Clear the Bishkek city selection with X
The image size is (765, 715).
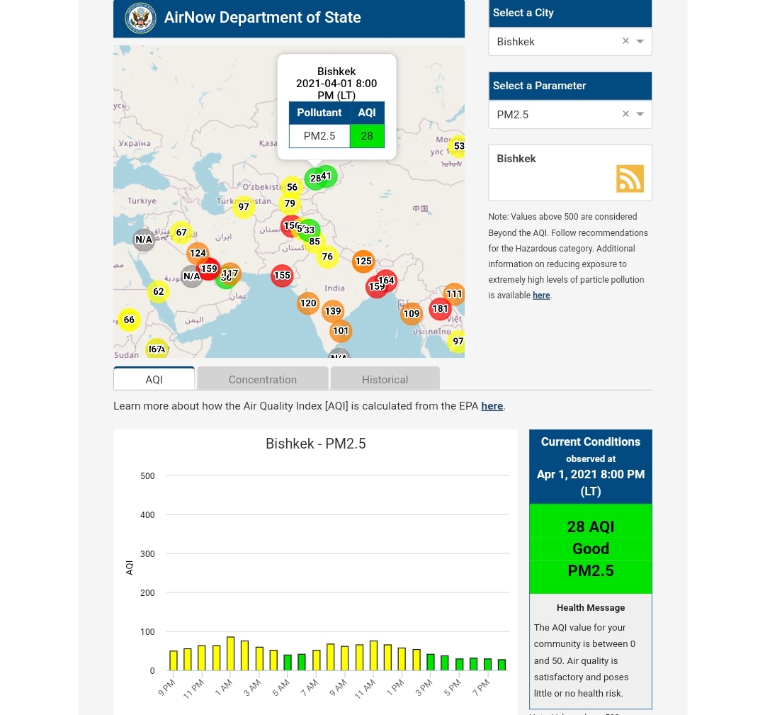(625, 41)
